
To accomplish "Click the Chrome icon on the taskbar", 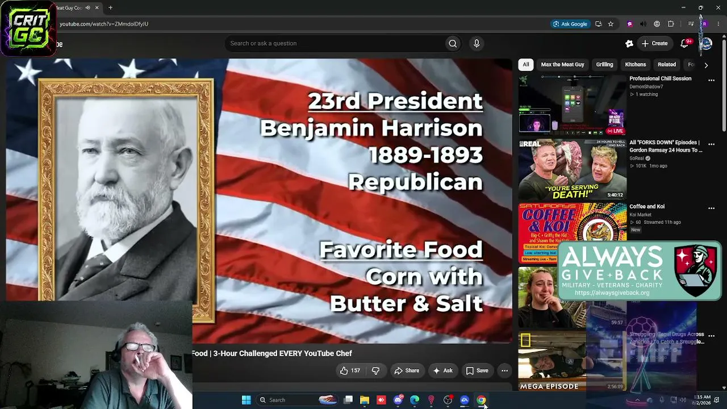I will click(481, 400).
